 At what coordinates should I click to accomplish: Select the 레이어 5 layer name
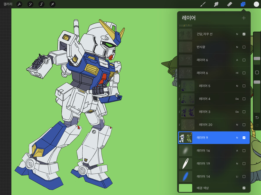(x=204, y=86)
